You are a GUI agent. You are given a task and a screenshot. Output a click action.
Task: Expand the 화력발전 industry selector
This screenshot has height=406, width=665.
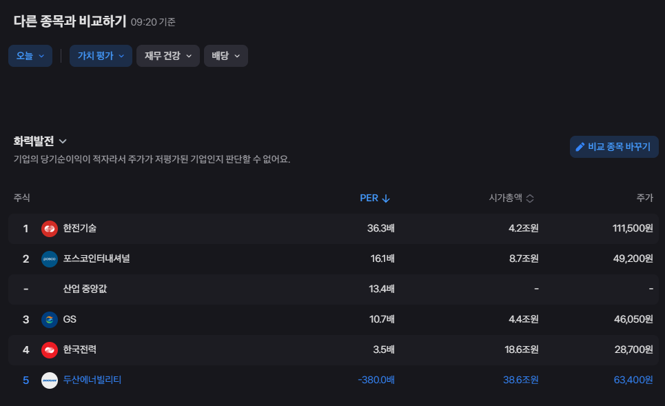(x=40, y=141)
